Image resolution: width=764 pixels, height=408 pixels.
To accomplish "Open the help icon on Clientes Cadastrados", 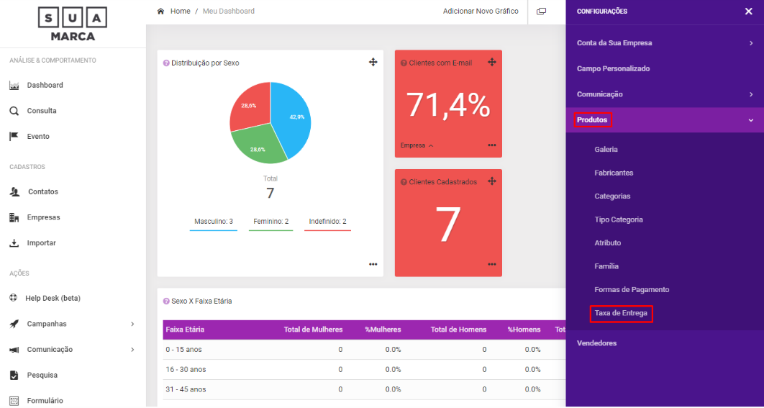I will (x=404, y=182).
